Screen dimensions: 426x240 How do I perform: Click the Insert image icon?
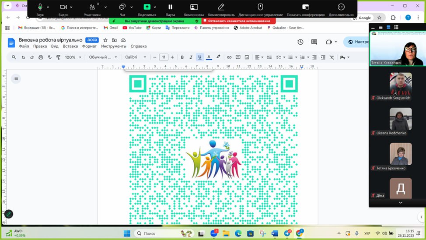click(x=247, y=57)
